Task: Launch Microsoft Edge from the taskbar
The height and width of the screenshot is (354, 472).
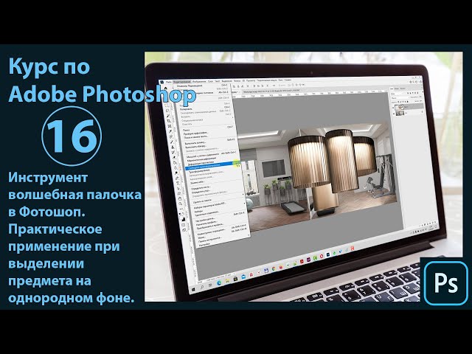Action: pos(219,282)
